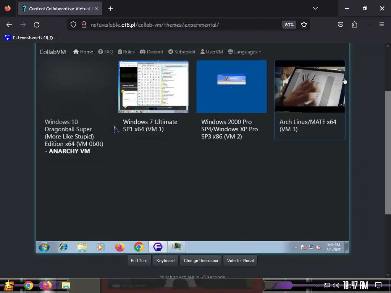Click the Vote for Reset button
This screenshot has width=391, height=293.
(241, 261)
